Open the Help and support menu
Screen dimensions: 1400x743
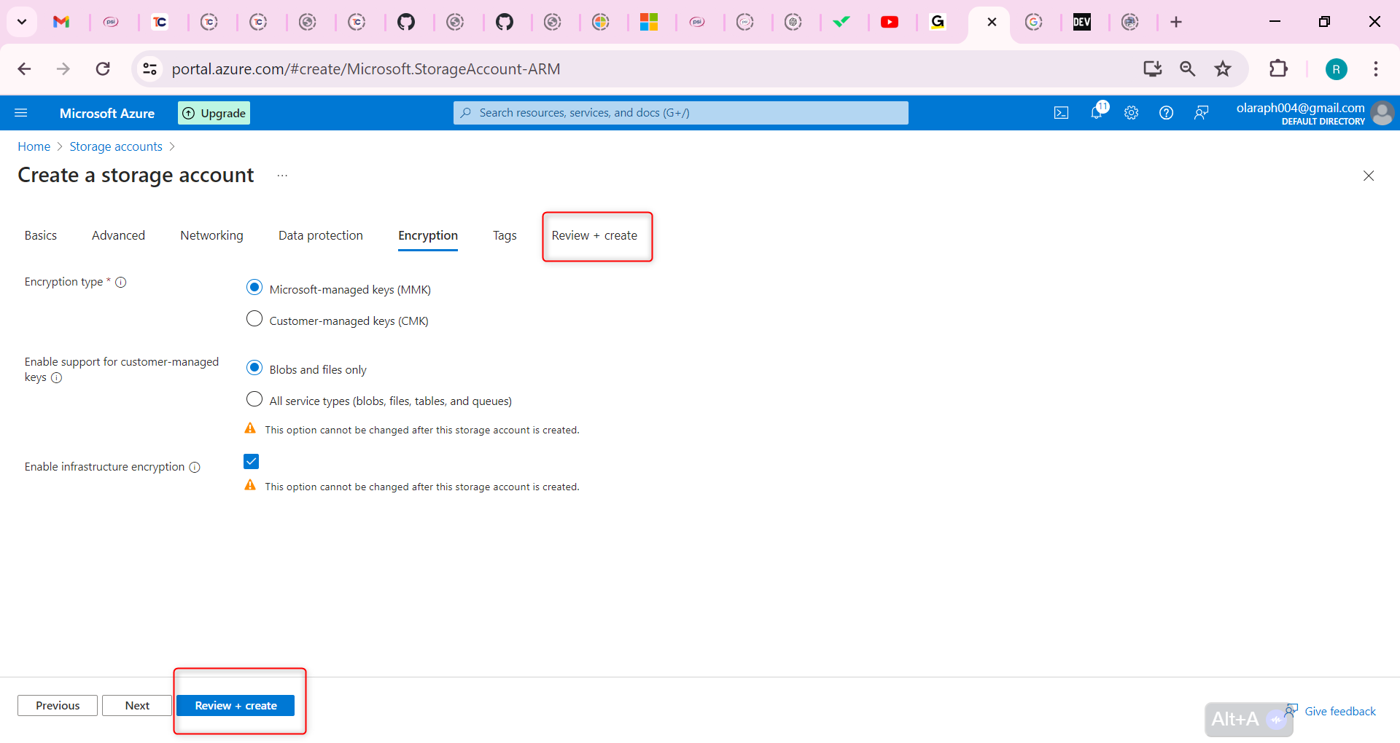pyautogui.click(x=1166, y=112)
